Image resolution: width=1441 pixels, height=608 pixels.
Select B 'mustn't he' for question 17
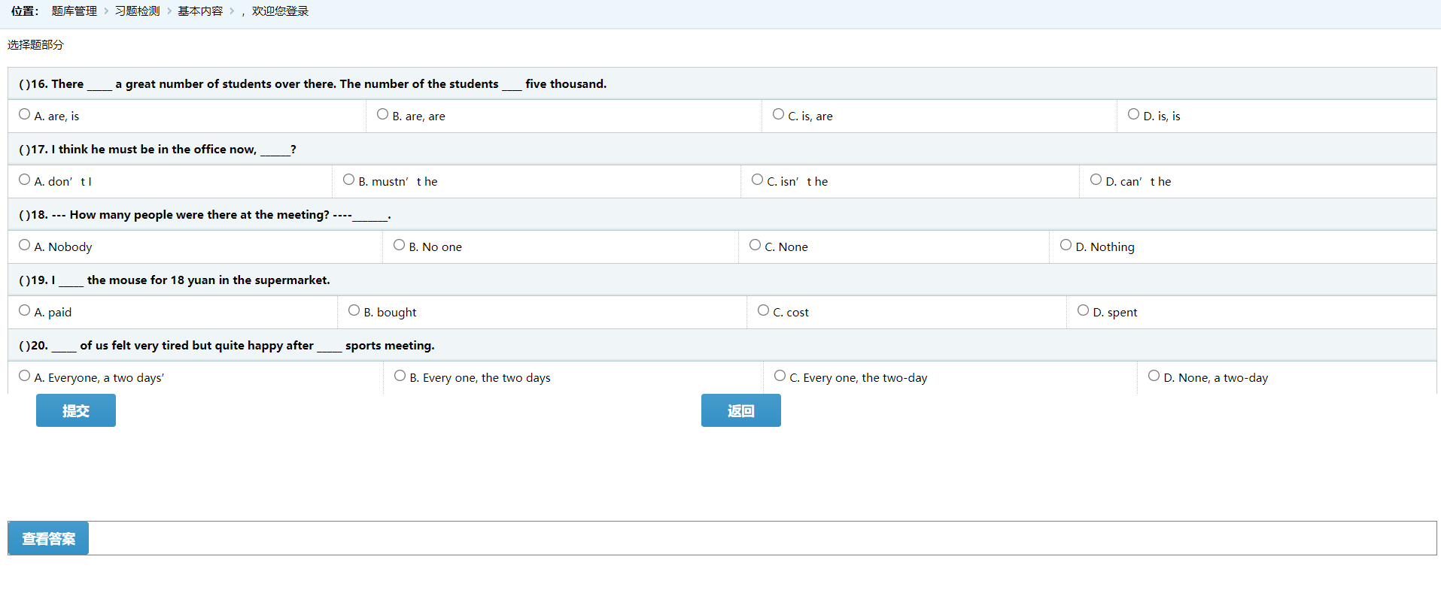tap(349, 180)
